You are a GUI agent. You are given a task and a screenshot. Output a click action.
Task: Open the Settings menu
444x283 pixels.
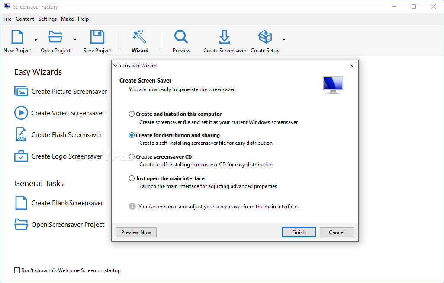coord(48,19)
